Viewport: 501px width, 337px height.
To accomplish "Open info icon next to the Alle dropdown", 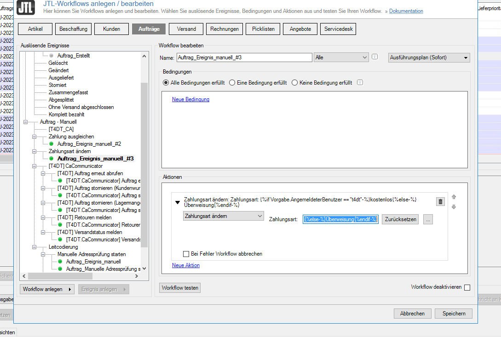I will click(x=375, y=57).
